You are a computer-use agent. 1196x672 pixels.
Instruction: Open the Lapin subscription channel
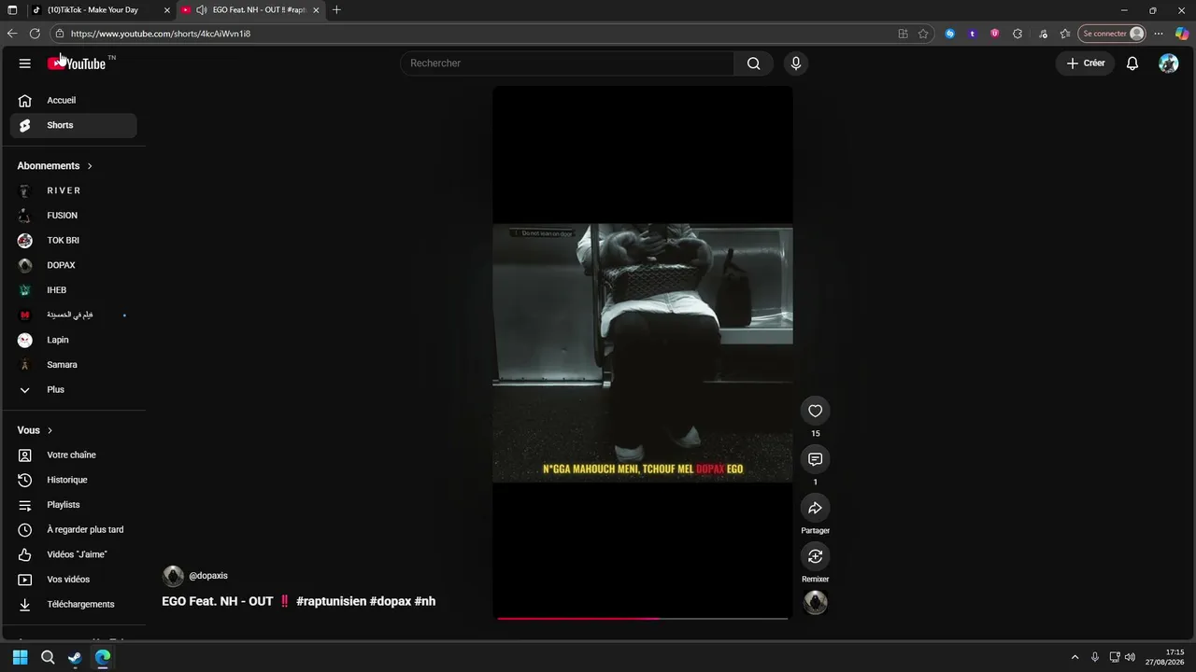click(x=73, y=340)
